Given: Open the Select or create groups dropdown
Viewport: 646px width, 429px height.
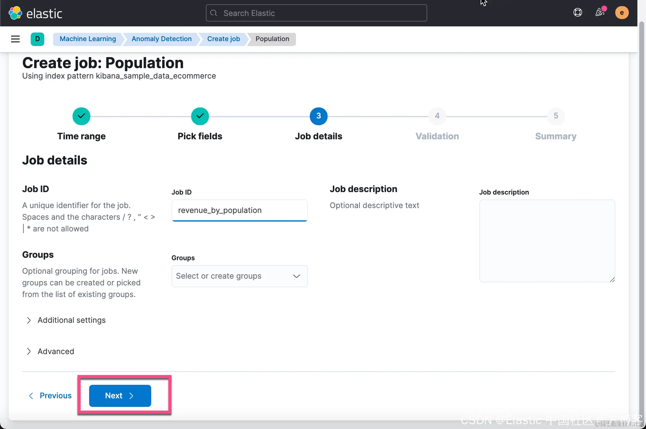Looking at the screenshot, I should 239,276.
